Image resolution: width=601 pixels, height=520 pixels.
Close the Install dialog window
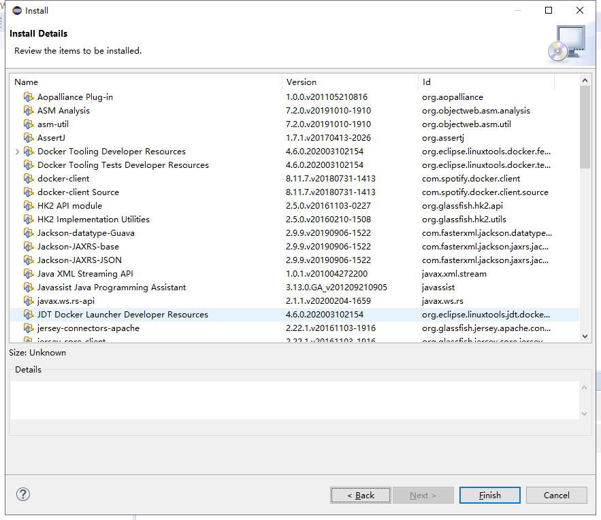pos(580,10)
